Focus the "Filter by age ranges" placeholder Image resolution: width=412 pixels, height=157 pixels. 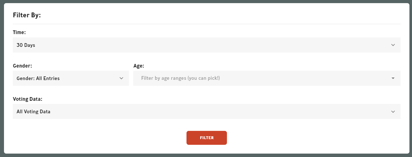pyautogui.click(x=181, y=78)
